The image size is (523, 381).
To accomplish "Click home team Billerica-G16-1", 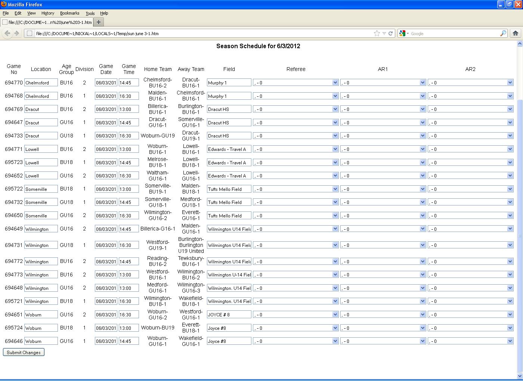I will pos(158,229).
